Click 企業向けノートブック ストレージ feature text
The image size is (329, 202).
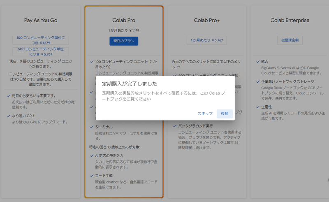click(x=287, y=82)
